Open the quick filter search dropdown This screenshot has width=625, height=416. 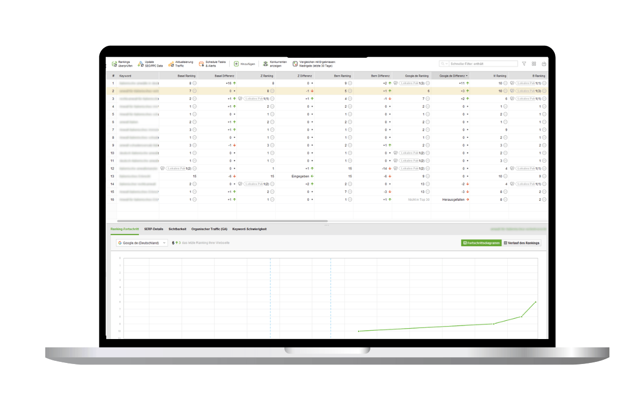click(444, 64)
